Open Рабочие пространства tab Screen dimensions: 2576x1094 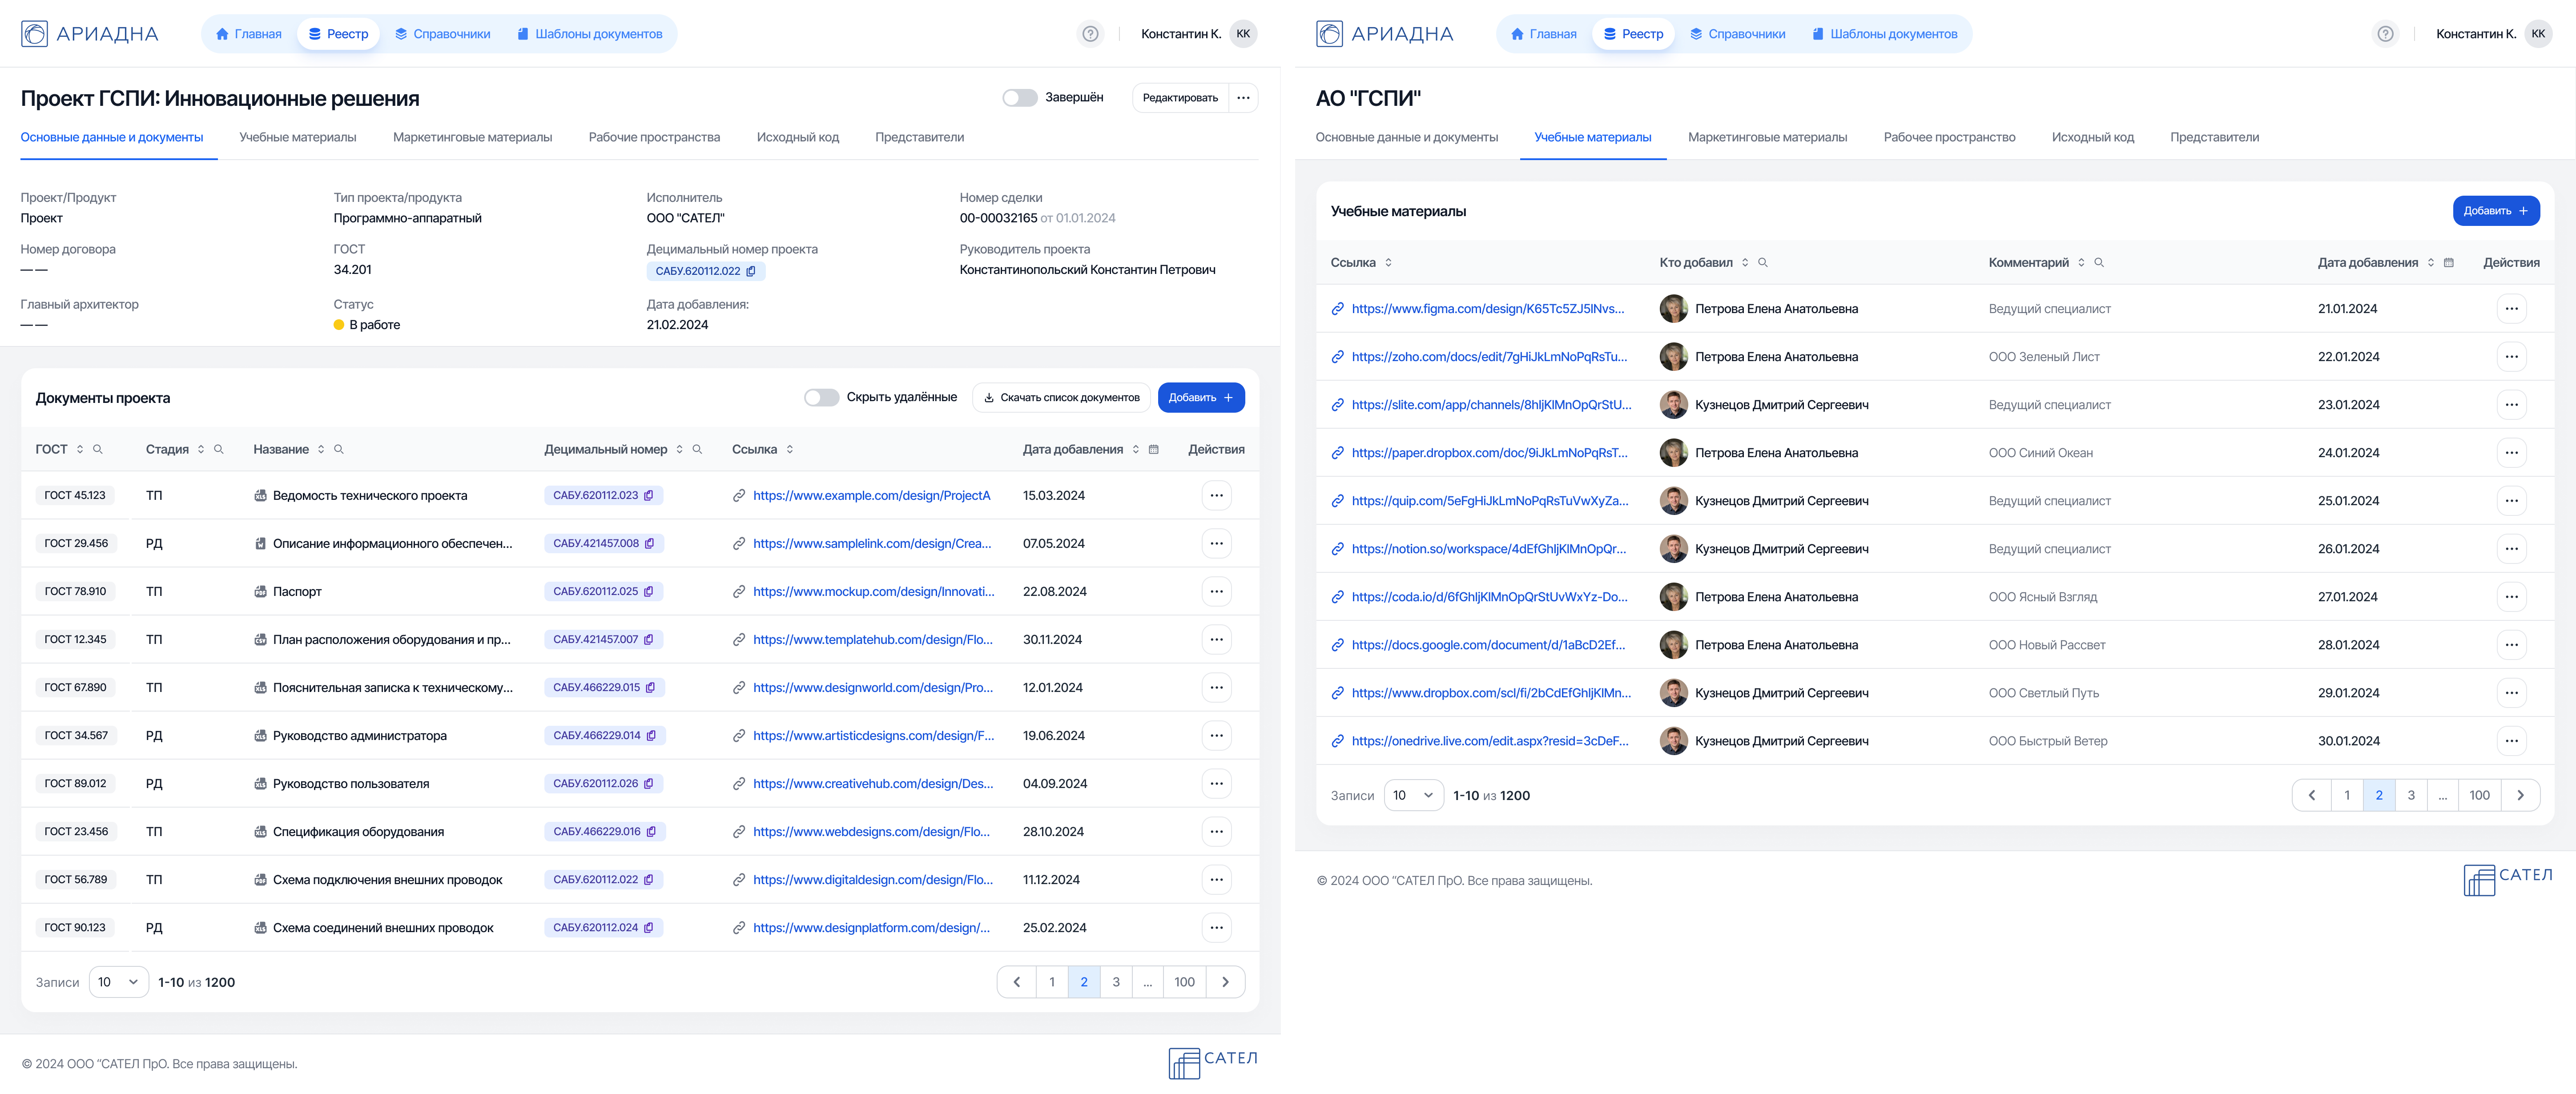[x=654, y=138]
